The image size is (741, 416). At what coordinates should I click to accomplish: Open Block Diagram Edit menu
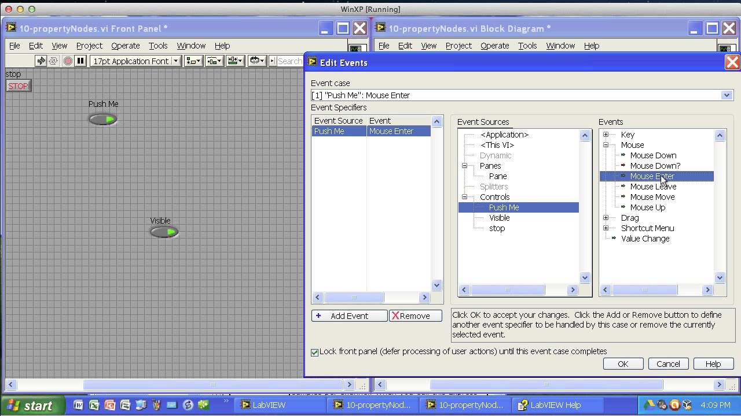coord(405,46)
